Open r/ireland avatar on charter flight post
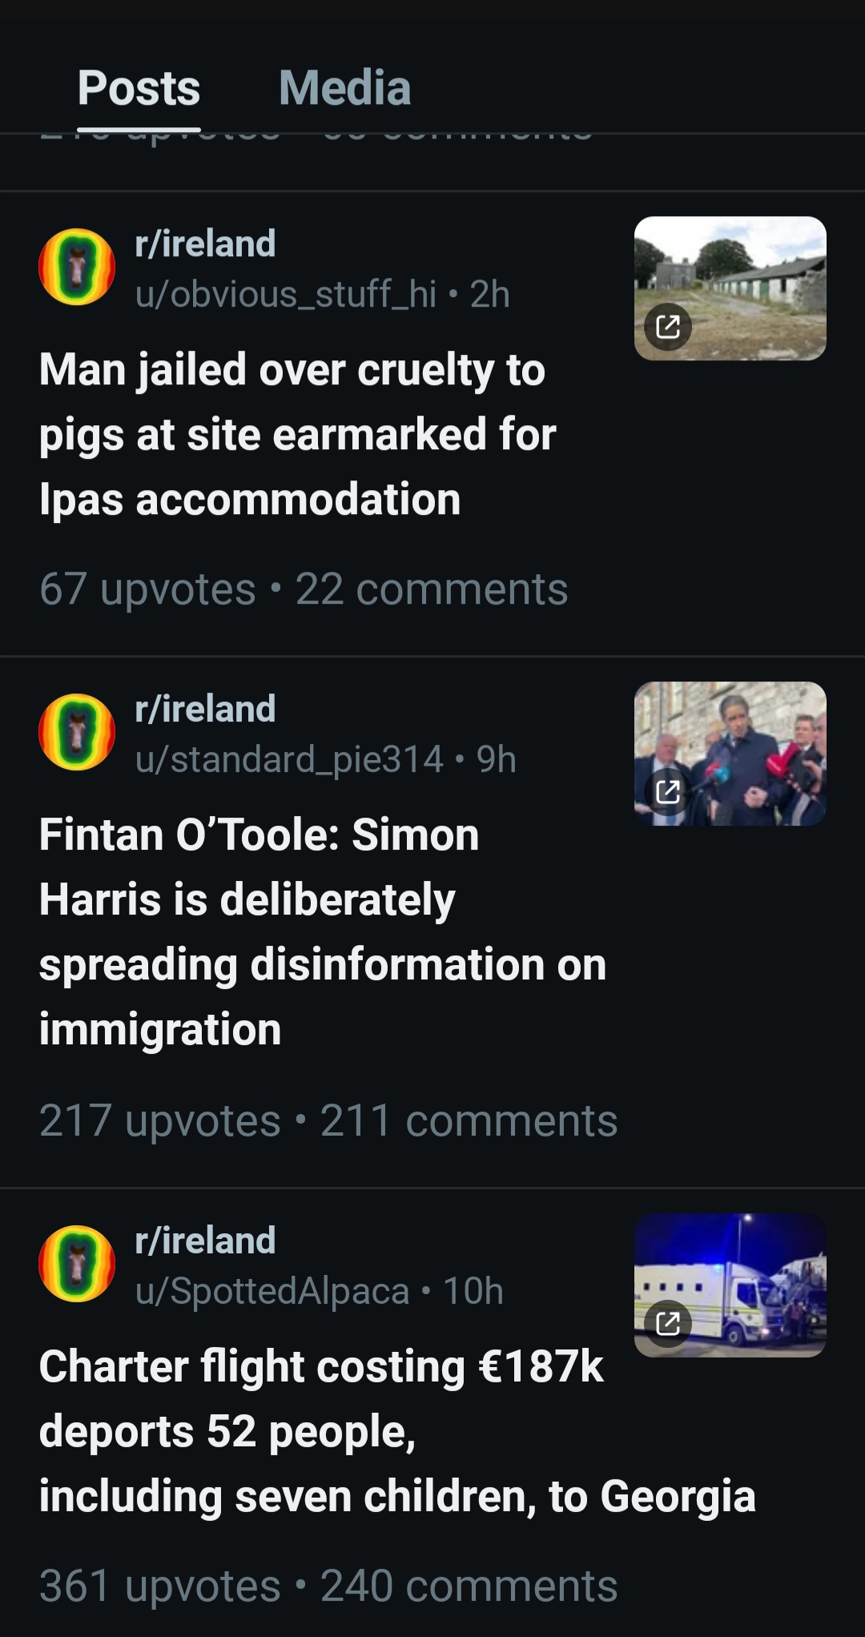The width and height of the screenshot is (865, 1637). click(77, 1264)
